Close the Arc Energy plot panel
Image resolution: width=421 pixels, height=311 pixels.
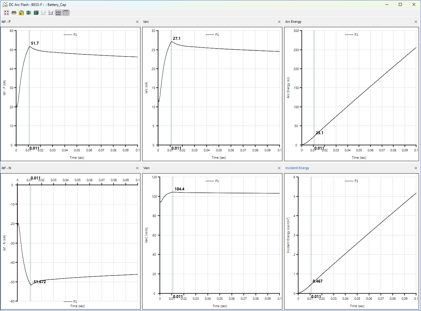pyautogui.click(x=416, y=22)
